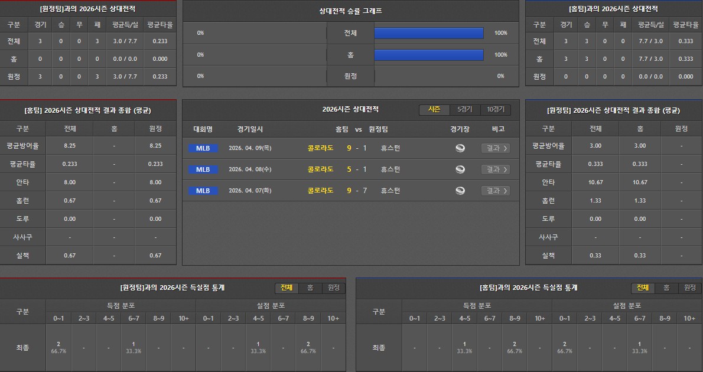The image size is (703, 372).
Task: Click 콜로라도 team name in 04.09 game
Action: pyautogui.click(x=320, y=148)
